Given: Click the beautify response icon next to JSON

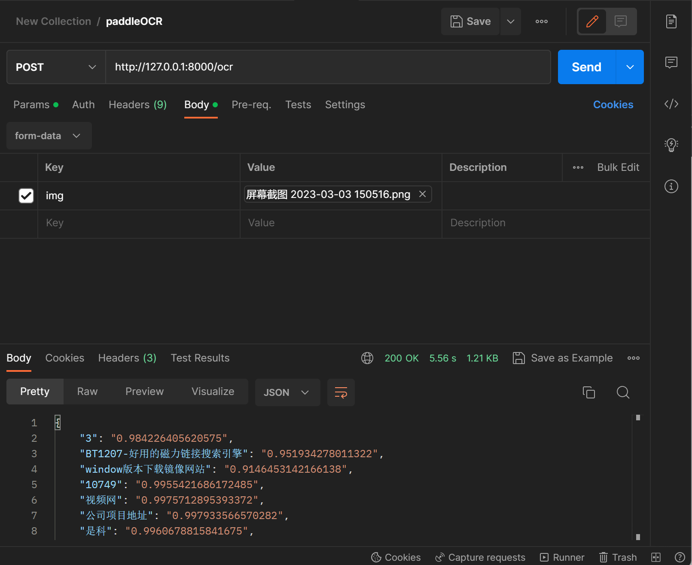Looking at the screenshot, I should 341,392.
